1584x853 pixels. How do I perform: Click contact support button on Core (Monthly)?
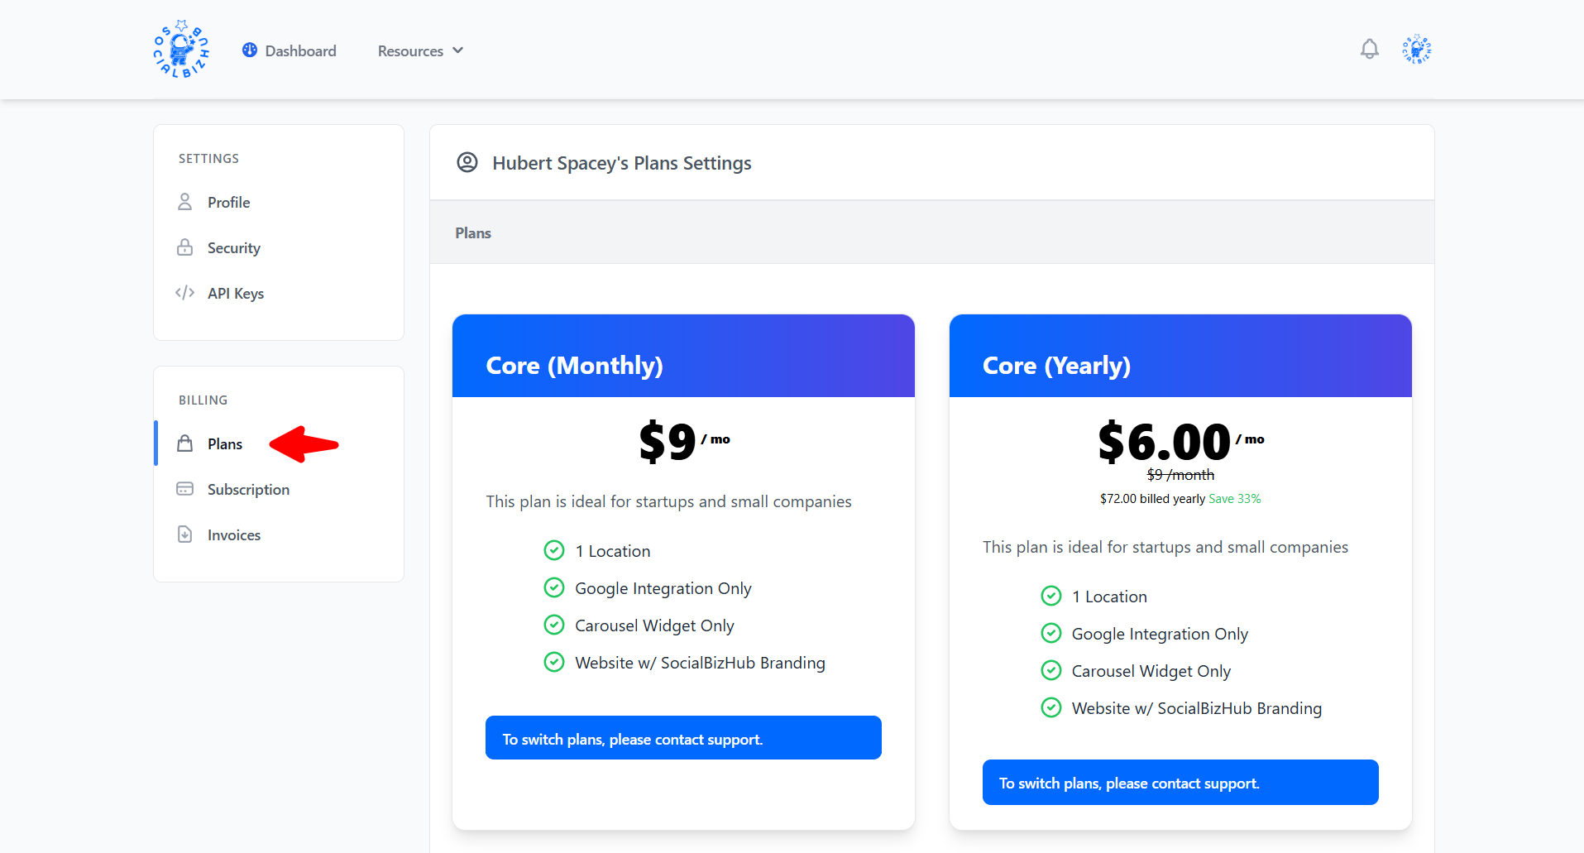click(x=683, y=737)
